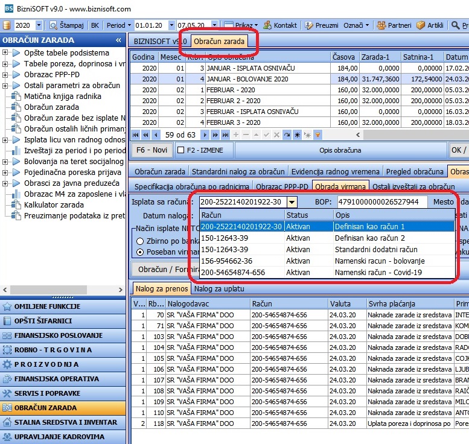Screen dimensions: 469x444
Task: Open Artikli from the toolbar
Action: click(x=430, y=25)
